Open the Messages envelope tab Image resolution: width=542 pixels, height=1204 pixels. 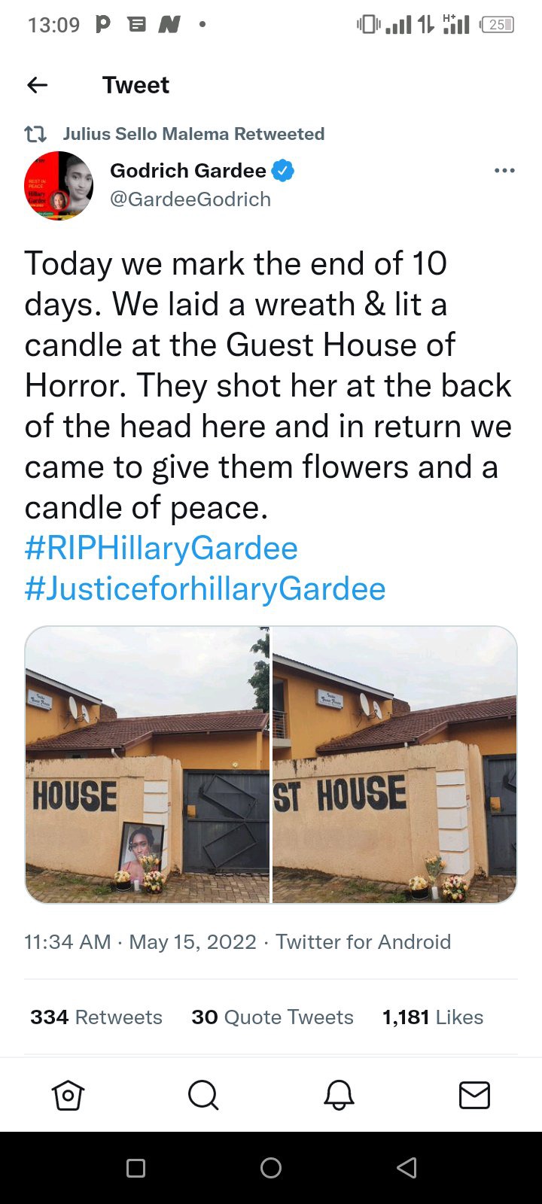click(x=474, y=1095)
